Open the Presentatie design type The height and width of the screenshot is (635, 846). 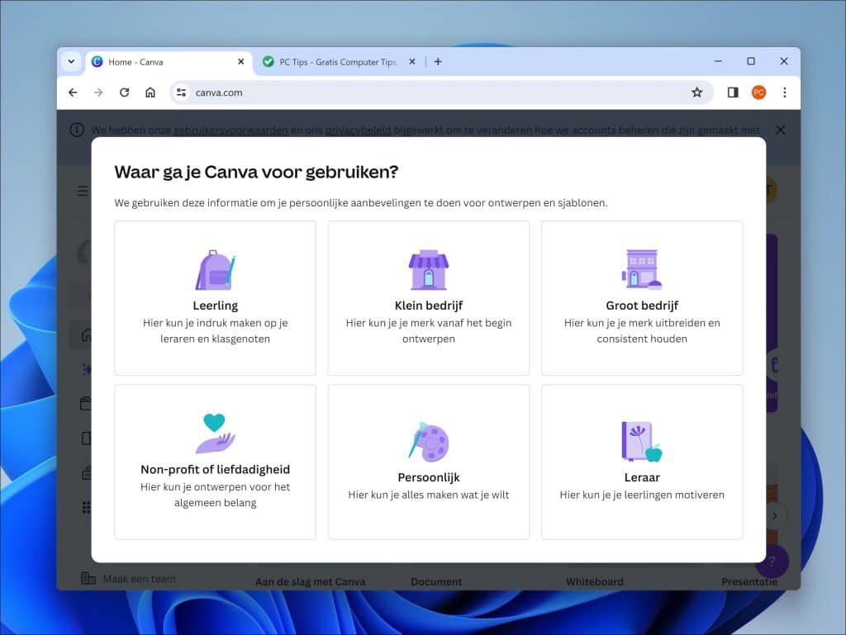click(x=749, y=581)
